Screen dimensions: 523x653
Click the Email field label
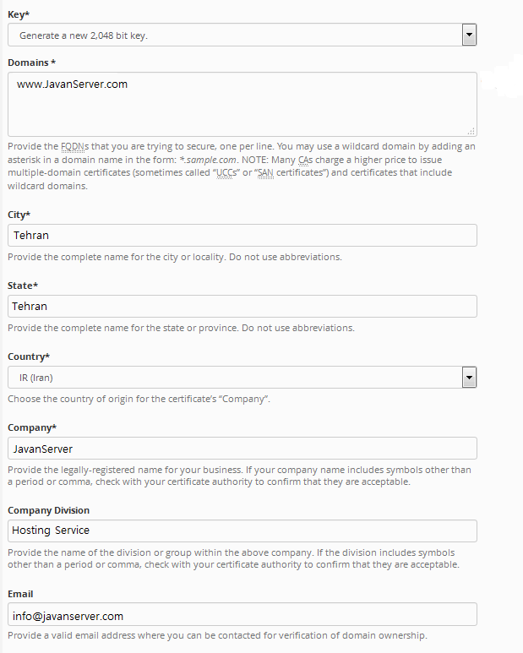[x=21, y=594]
